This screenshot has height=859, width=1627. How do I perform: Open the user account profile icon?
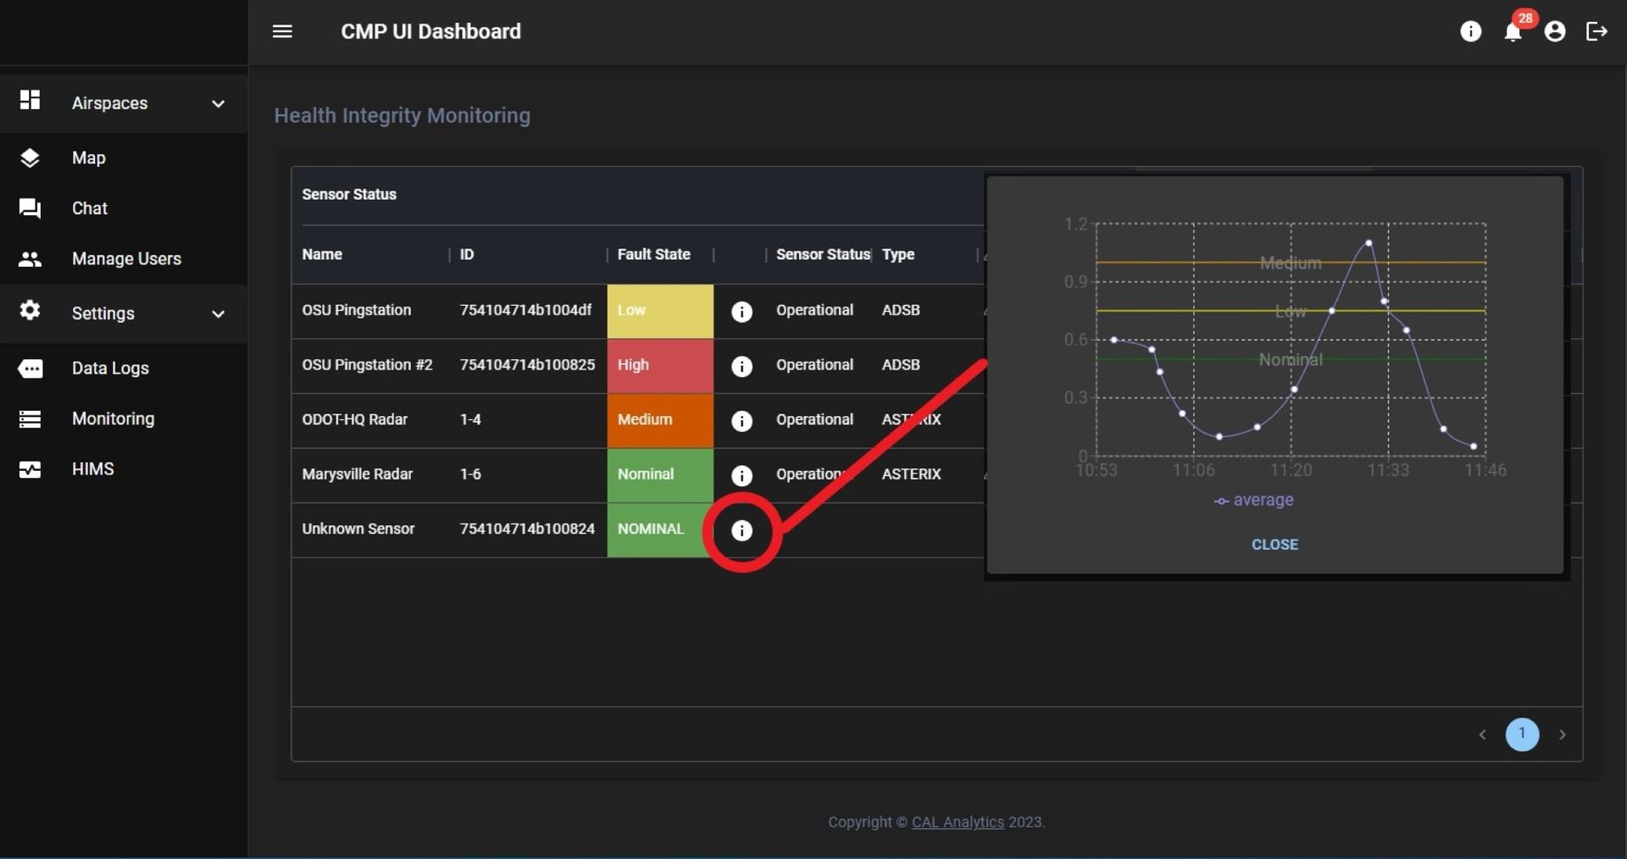(1554, 32)
